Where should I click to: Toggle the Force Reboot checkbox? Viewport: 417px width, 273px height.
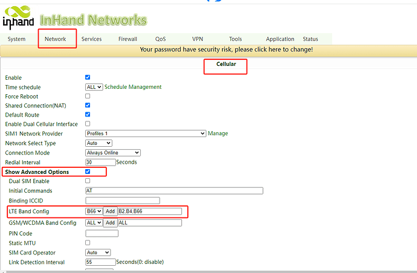88,96
